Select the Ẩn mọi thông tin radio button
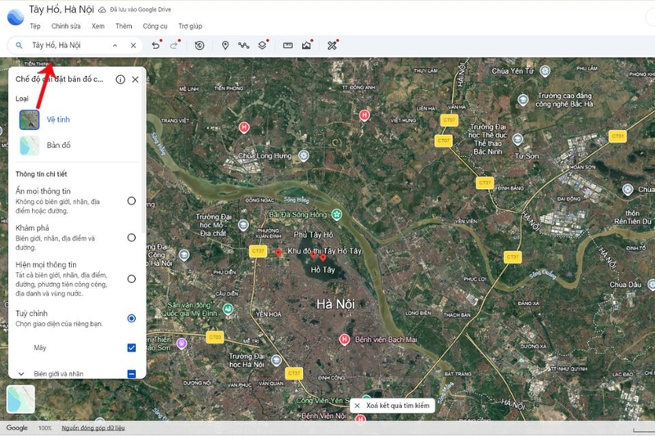This screenshot has height=436, width=655. [x=132, y=200]
